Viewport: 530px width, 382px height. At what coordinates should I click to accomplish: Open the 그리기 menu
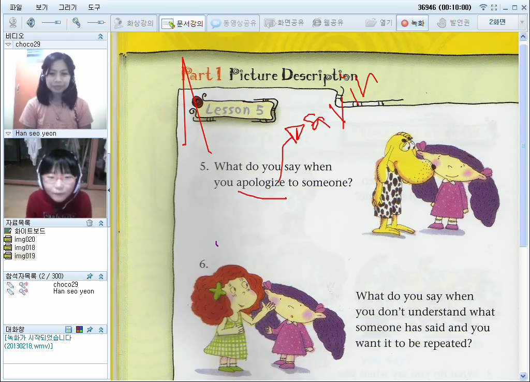[x=68, y=7]
